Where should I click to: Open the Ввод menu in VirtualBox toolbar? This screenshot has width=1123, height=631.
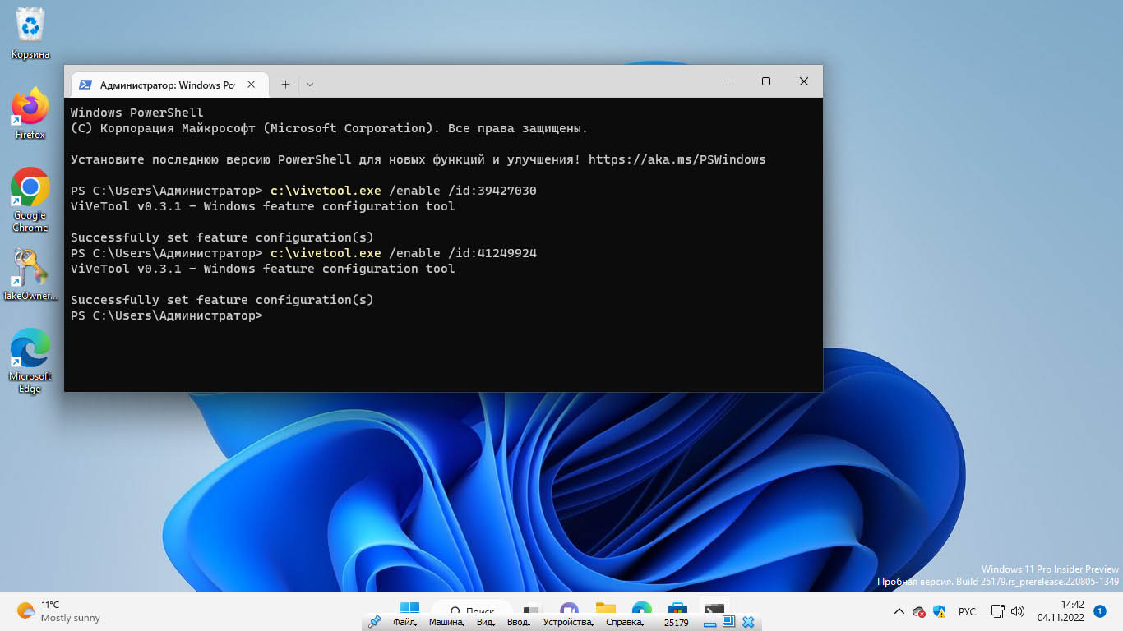point(520,623)
